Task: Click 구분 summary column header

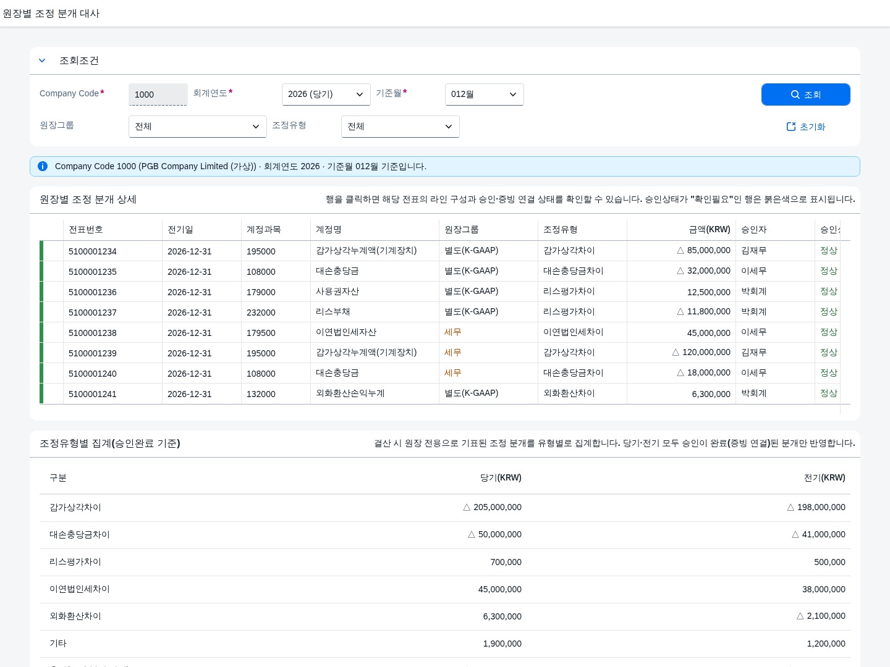Action: [x=58, y=478]
